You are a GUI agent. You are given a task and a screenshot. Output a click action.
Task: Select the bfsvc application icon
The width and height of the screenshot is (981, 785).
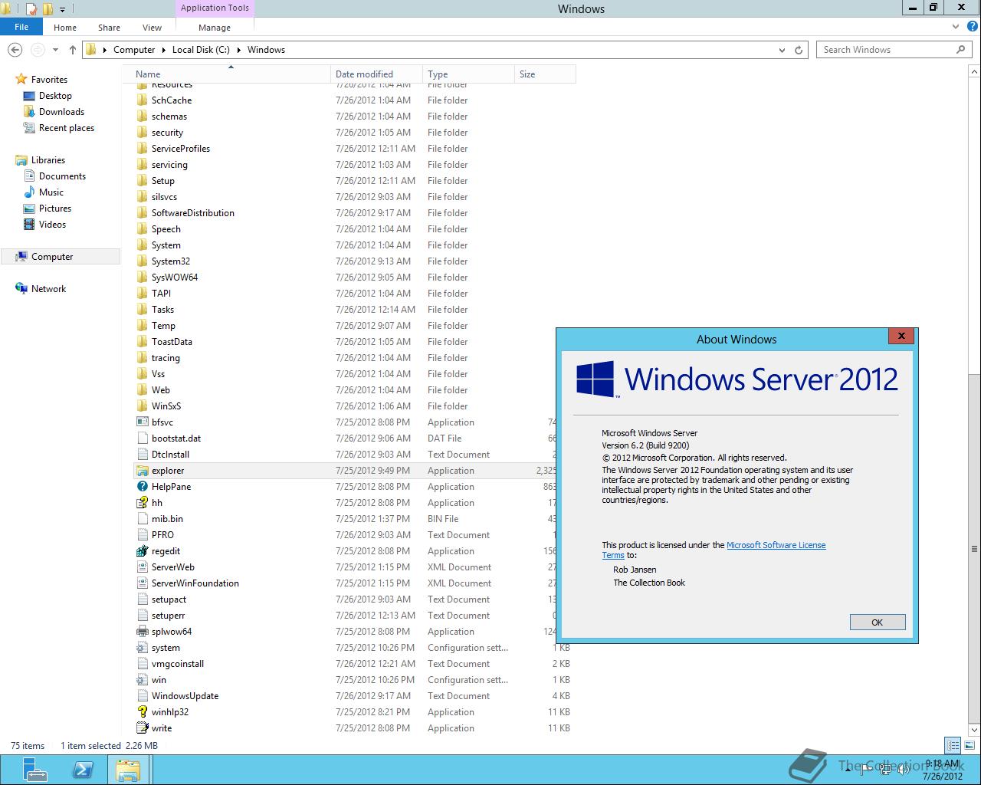point(142,422)
